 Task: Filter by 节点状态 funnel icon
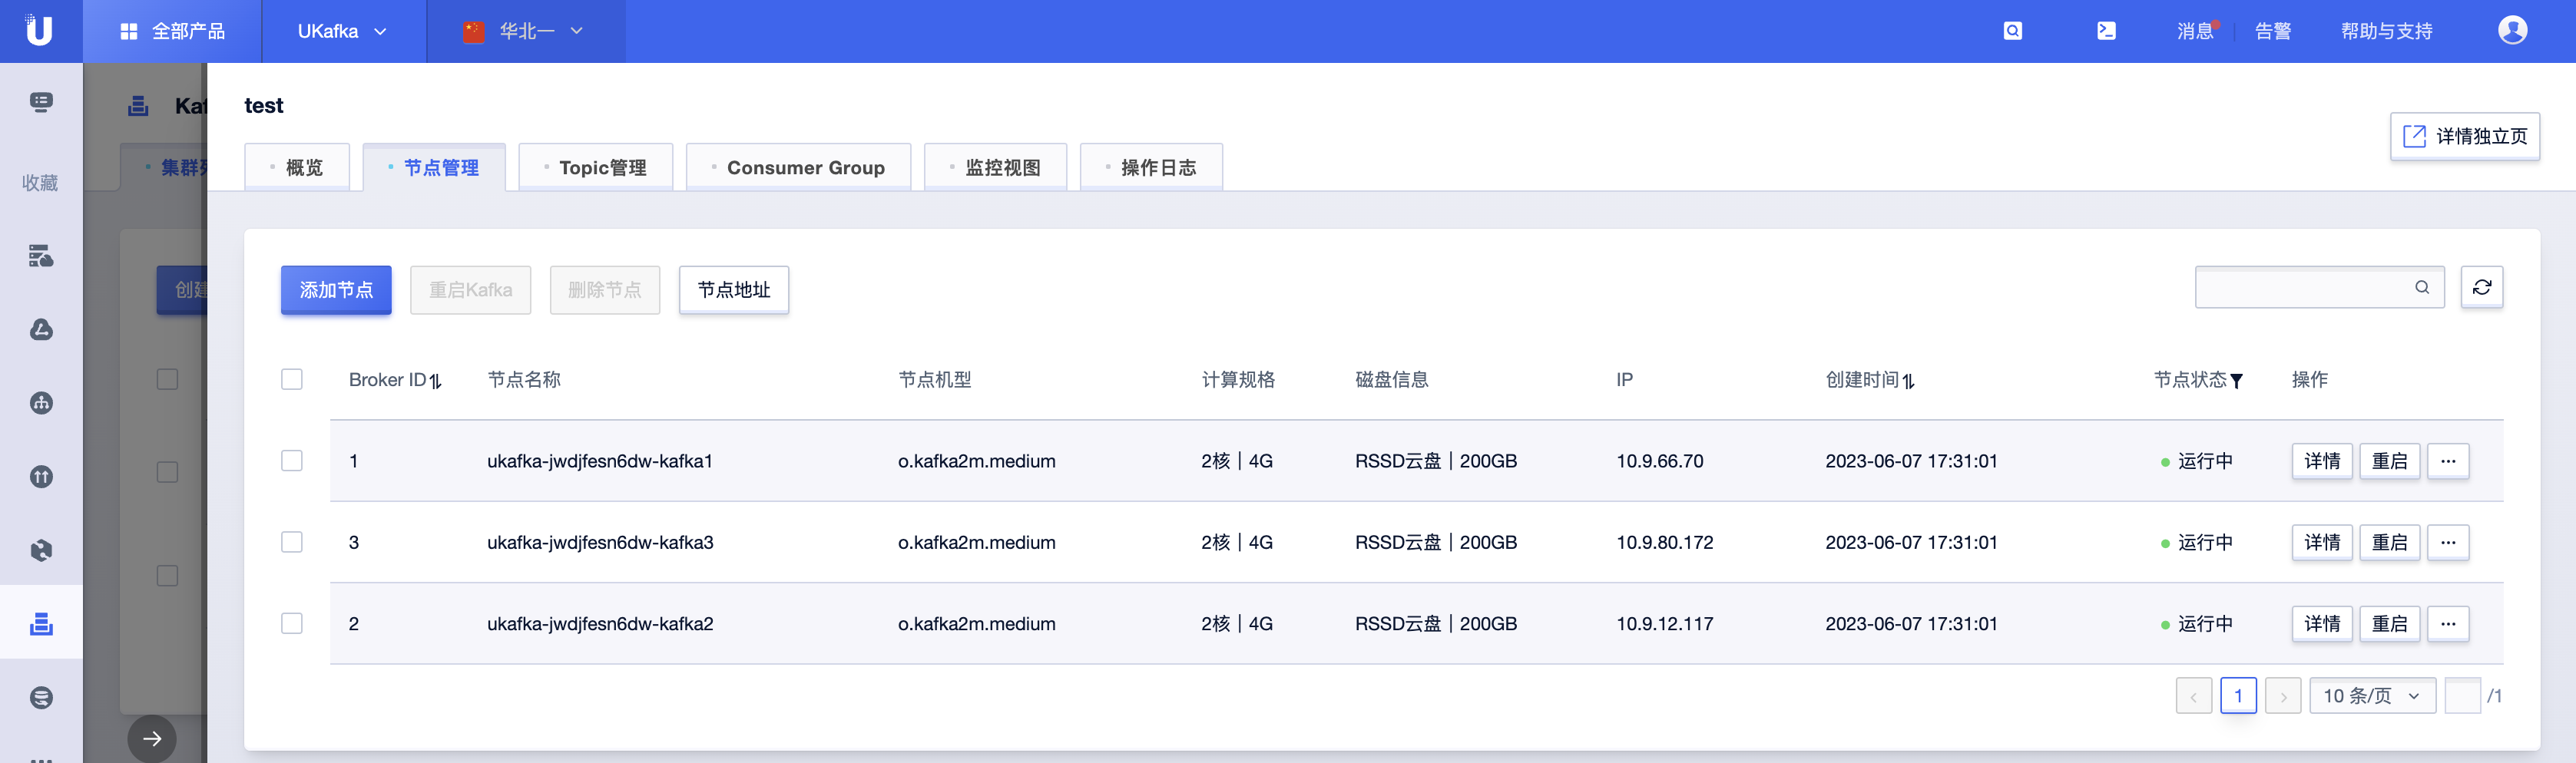(x=2237, y=381)
